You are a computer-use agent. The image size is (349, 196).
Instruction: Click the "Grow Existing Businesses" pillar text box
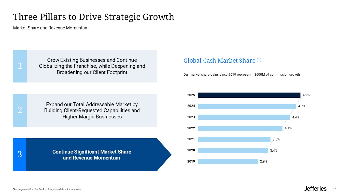point(92,66)
